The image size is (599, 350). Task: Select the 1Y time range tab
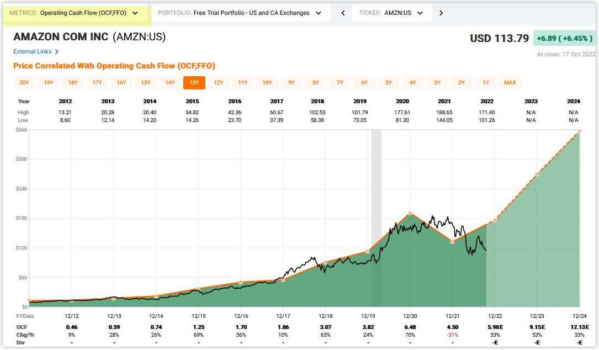[x=486, y=83]
